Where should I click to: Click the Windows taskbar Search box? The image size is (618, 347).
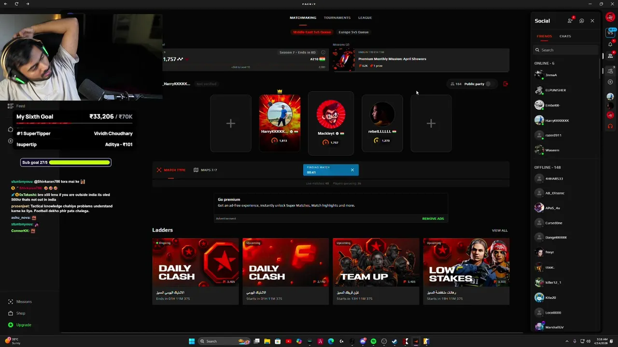pyautogui.click(x=225, y=341)
